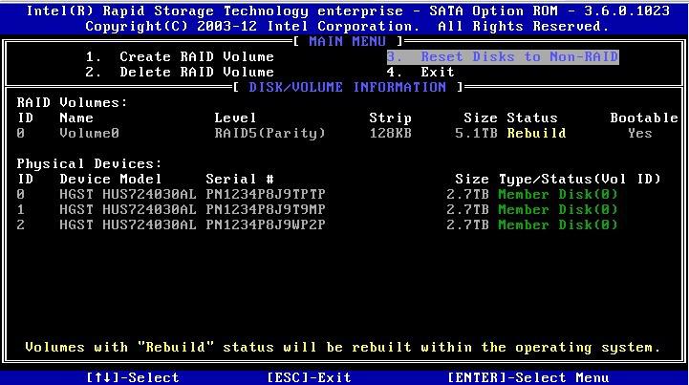Viewport: 689px width, 385px height.
Task: Click the yellow Rebuild status
Action: [536, 133]
